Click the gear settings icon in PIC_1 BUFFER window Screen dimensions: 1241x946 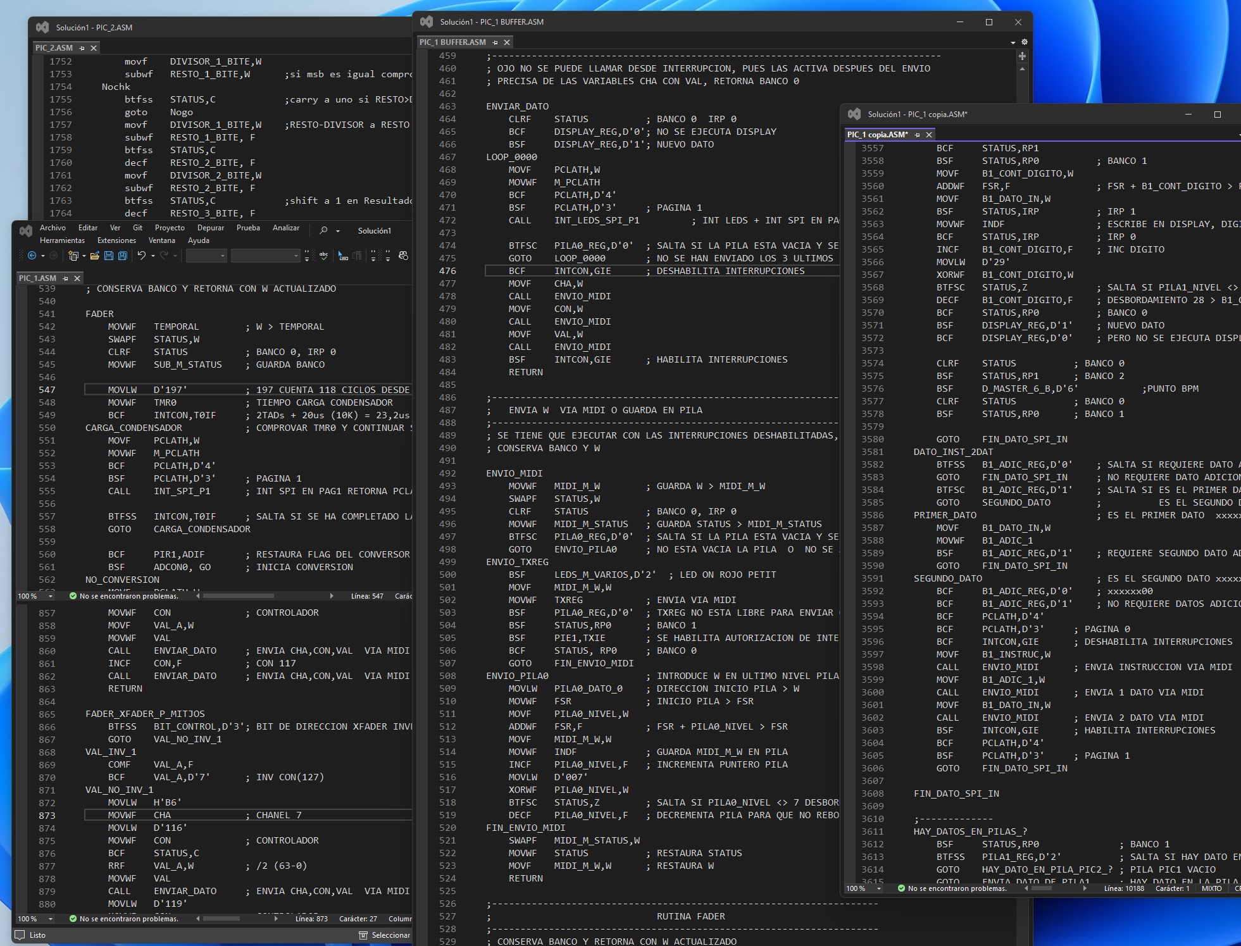click(1025, 42)
